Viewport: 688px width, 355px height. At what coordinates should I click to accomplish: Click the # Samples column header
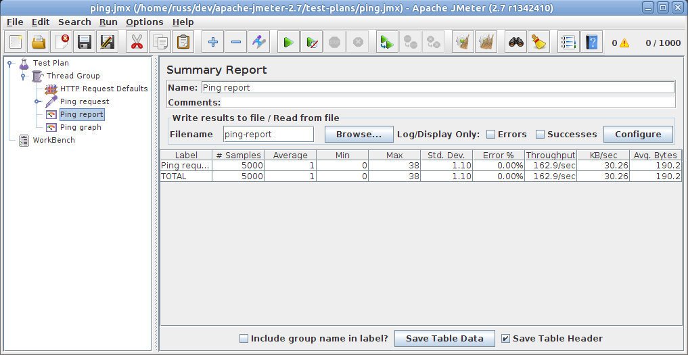(238, 156)
